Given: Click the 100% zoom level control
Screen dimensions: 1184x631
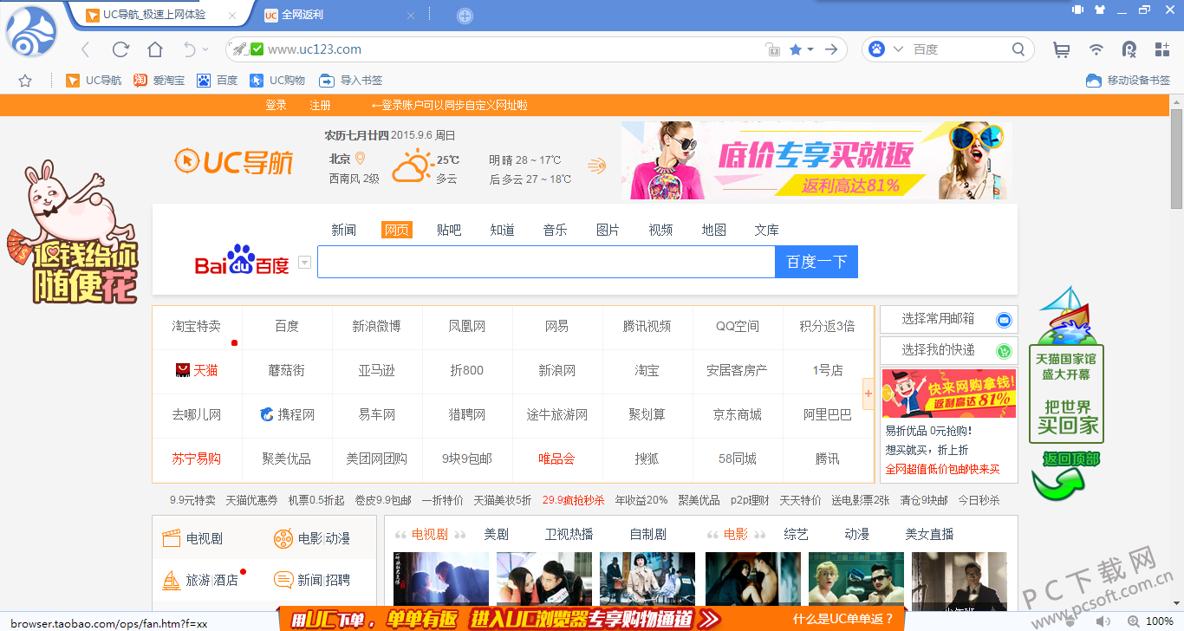Looking at the screenshot, I should [1159, 621].
